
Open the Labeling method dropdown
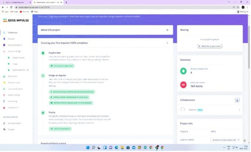225,140
